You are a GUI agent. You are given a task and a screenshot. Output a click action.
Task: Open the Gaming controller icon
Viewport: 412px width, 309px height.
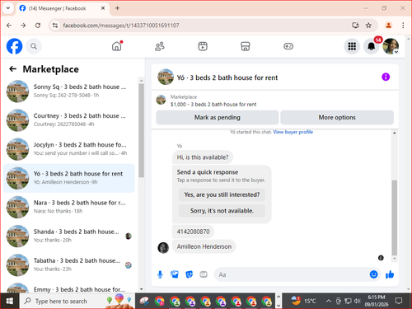tap(288, 46)
